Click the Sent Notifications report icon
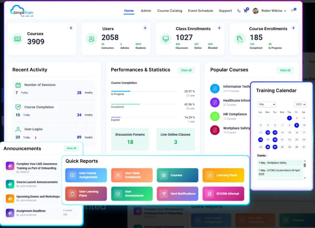Viewport: 315px width, 228px height. point(164,194)
